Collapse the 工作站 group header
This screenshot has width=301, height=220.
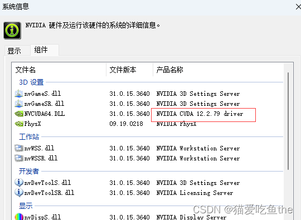tap(29, 137)
